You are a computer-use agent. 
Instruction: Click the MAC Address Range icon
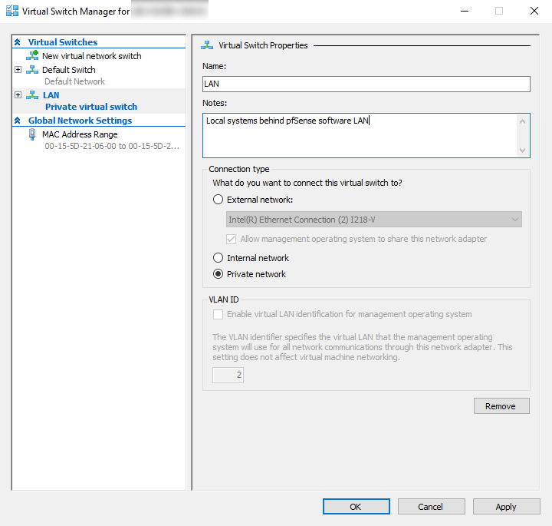click(32, 134)
